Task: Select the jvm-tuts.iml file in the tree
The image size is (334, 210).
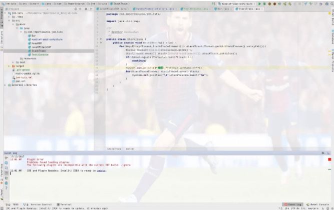Action: pyautogui.click(x=23, y=77)
